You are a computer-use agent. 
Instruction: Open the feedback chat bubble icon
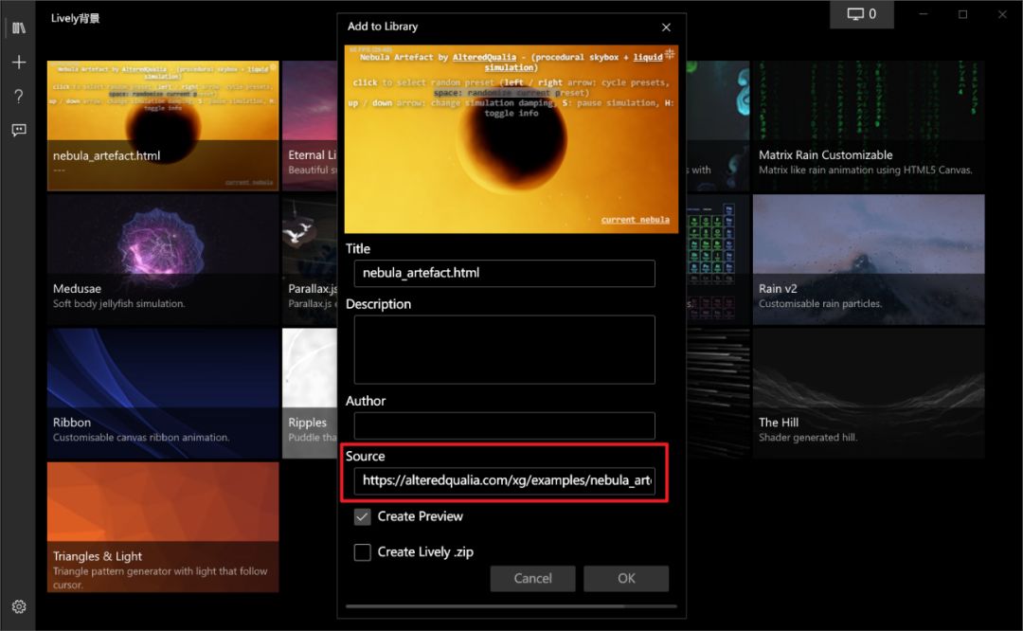(18, 131)
